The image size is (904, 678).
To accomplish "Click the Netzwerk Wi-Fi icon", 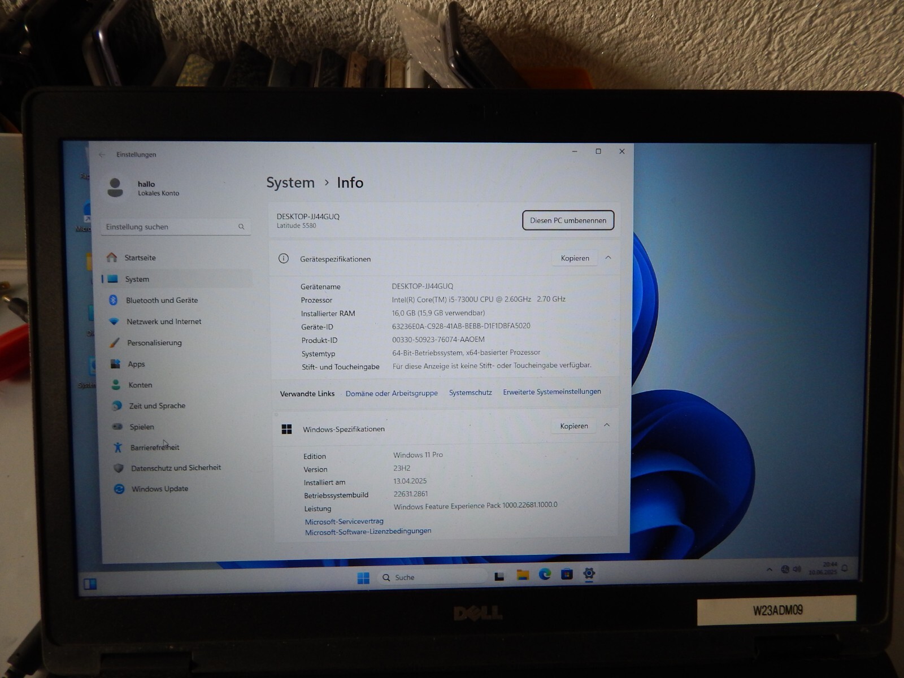I will [x=114, y=321].
